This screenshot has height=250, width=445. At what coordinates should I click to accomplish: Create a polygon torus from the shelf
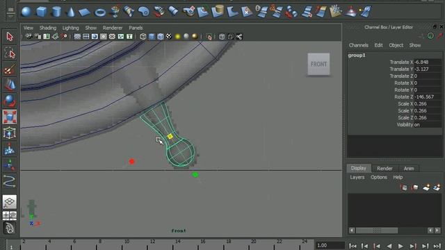pos(100,12)
